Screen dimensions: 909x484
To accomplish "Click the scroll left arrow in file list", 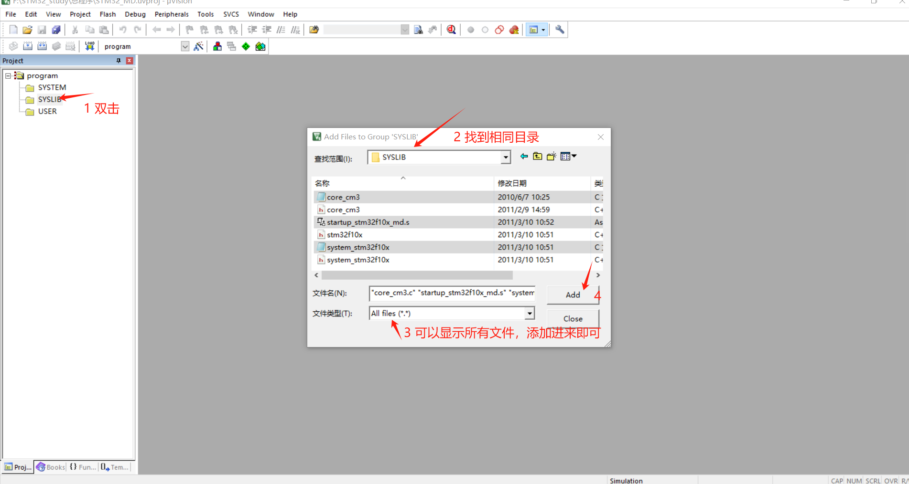I will pyautogui.click(x=316, y=275).
